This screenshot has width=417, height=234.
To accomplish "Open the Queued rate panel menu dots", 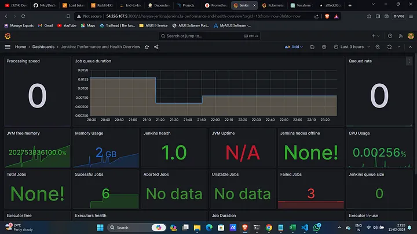I will pyautogui.click(x=409, y=61).
